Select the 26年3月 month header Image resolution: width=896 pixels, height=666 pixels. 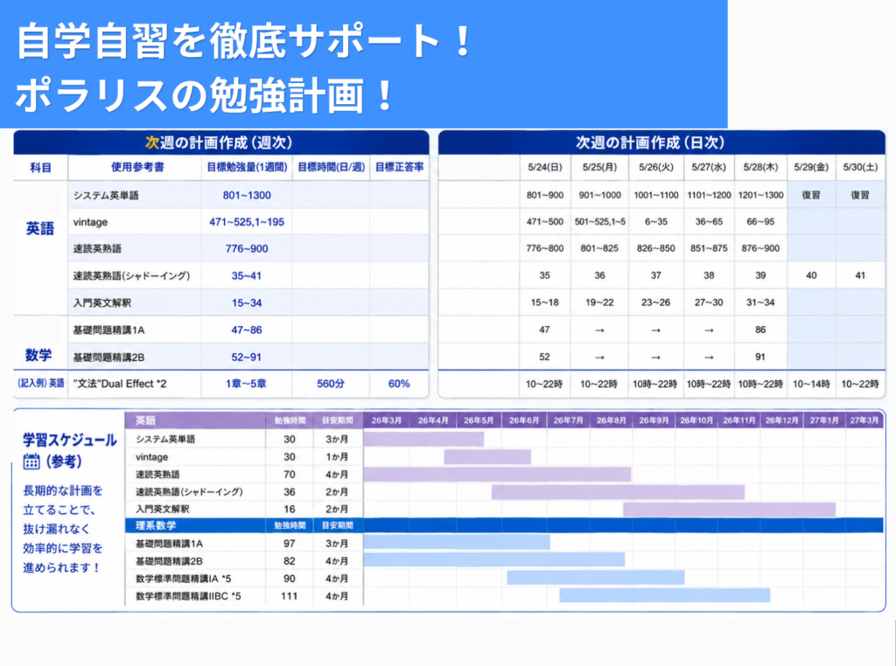pyautogui.click(x=386, y=420)
